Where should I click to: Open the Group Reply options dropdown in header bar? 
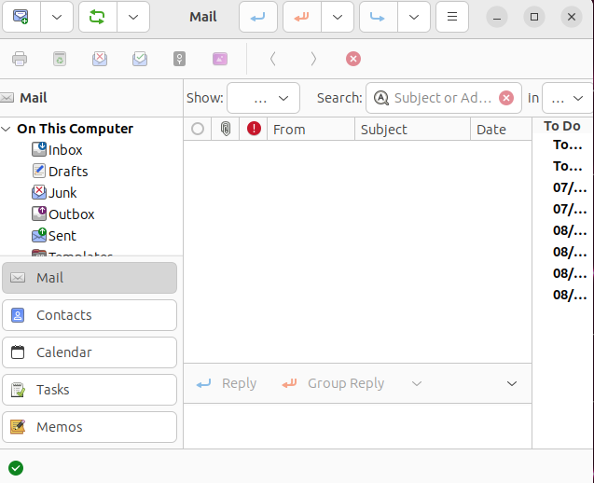[x=338, y=17]
